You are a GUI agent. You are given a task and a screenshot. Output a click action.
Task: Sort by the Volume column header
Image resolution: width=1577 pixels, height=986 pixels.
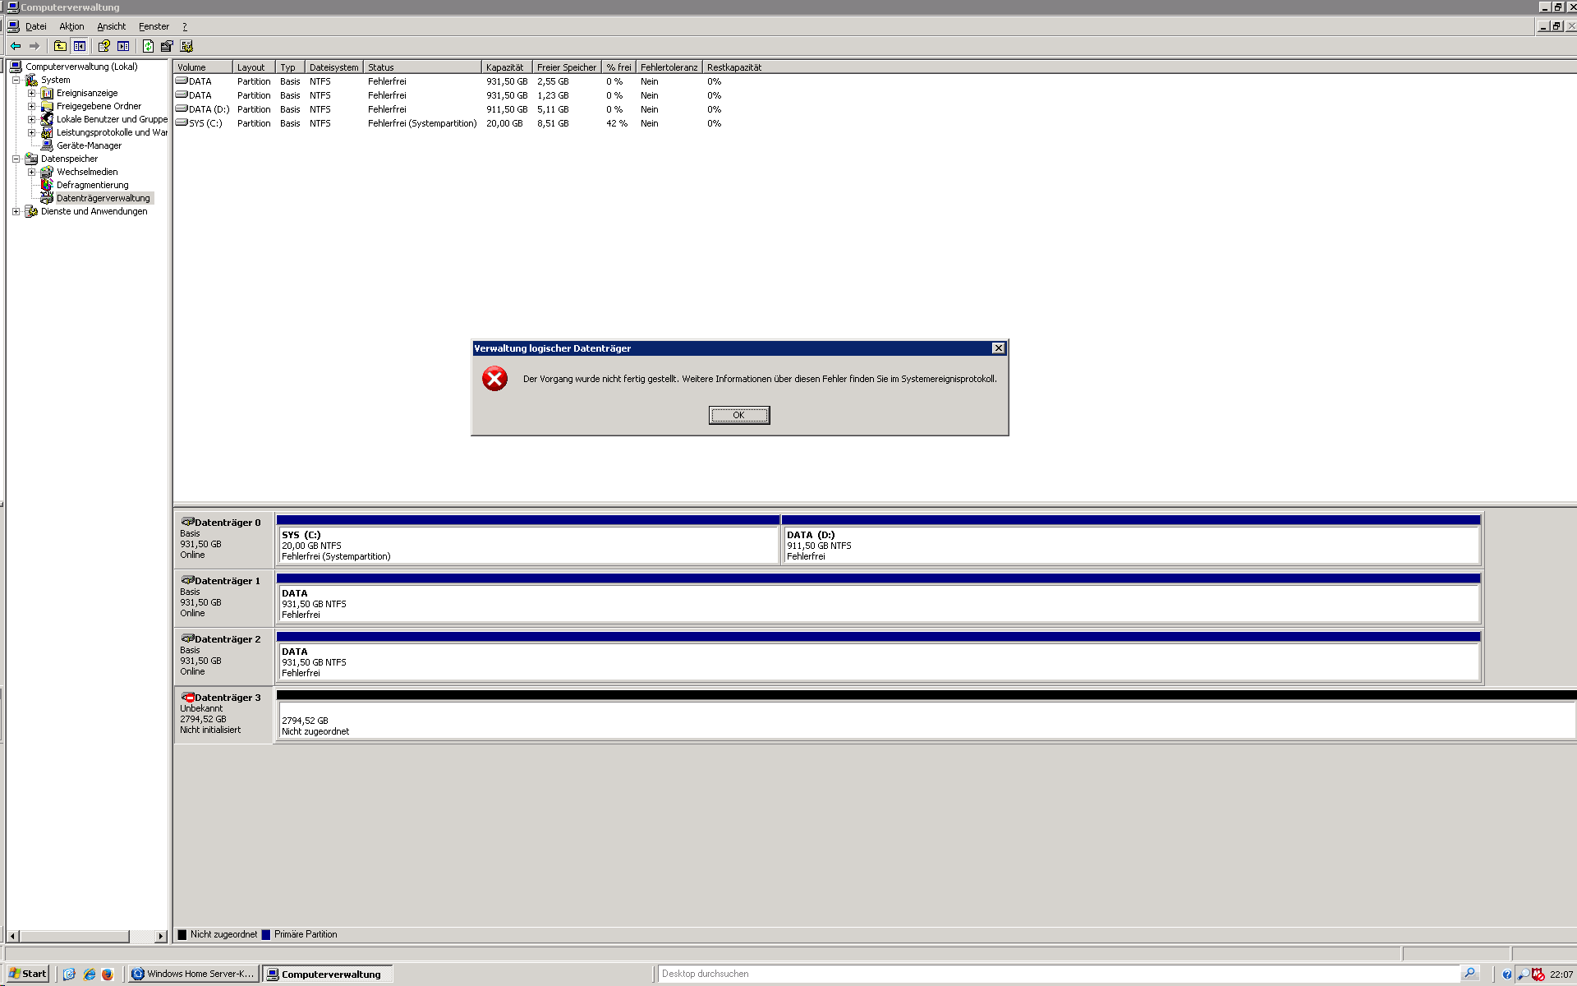pos(203,67)
